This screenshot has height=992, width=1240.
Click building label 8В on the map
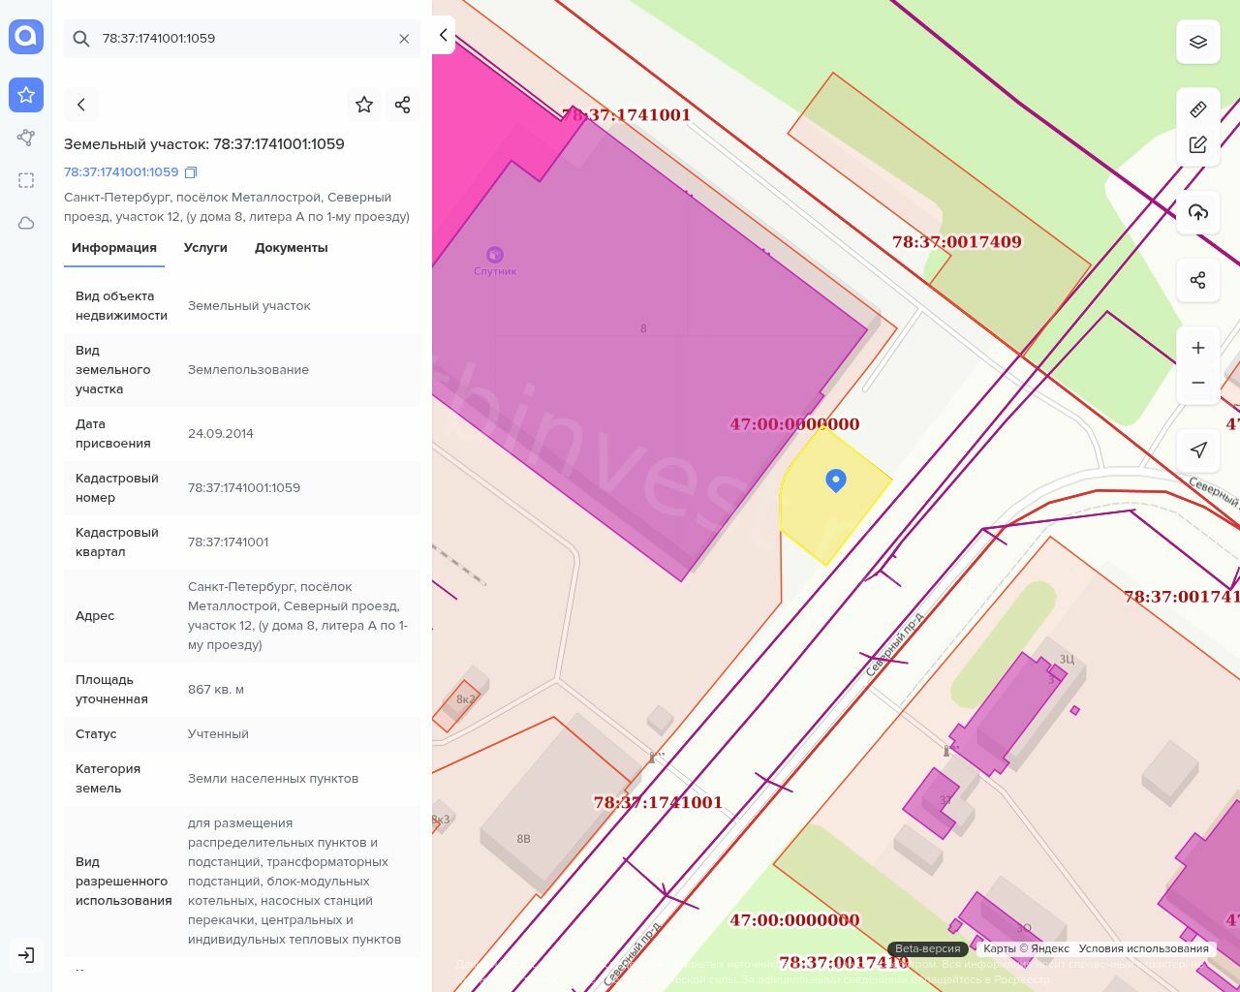pyautogui.click(x=523, y=839)
